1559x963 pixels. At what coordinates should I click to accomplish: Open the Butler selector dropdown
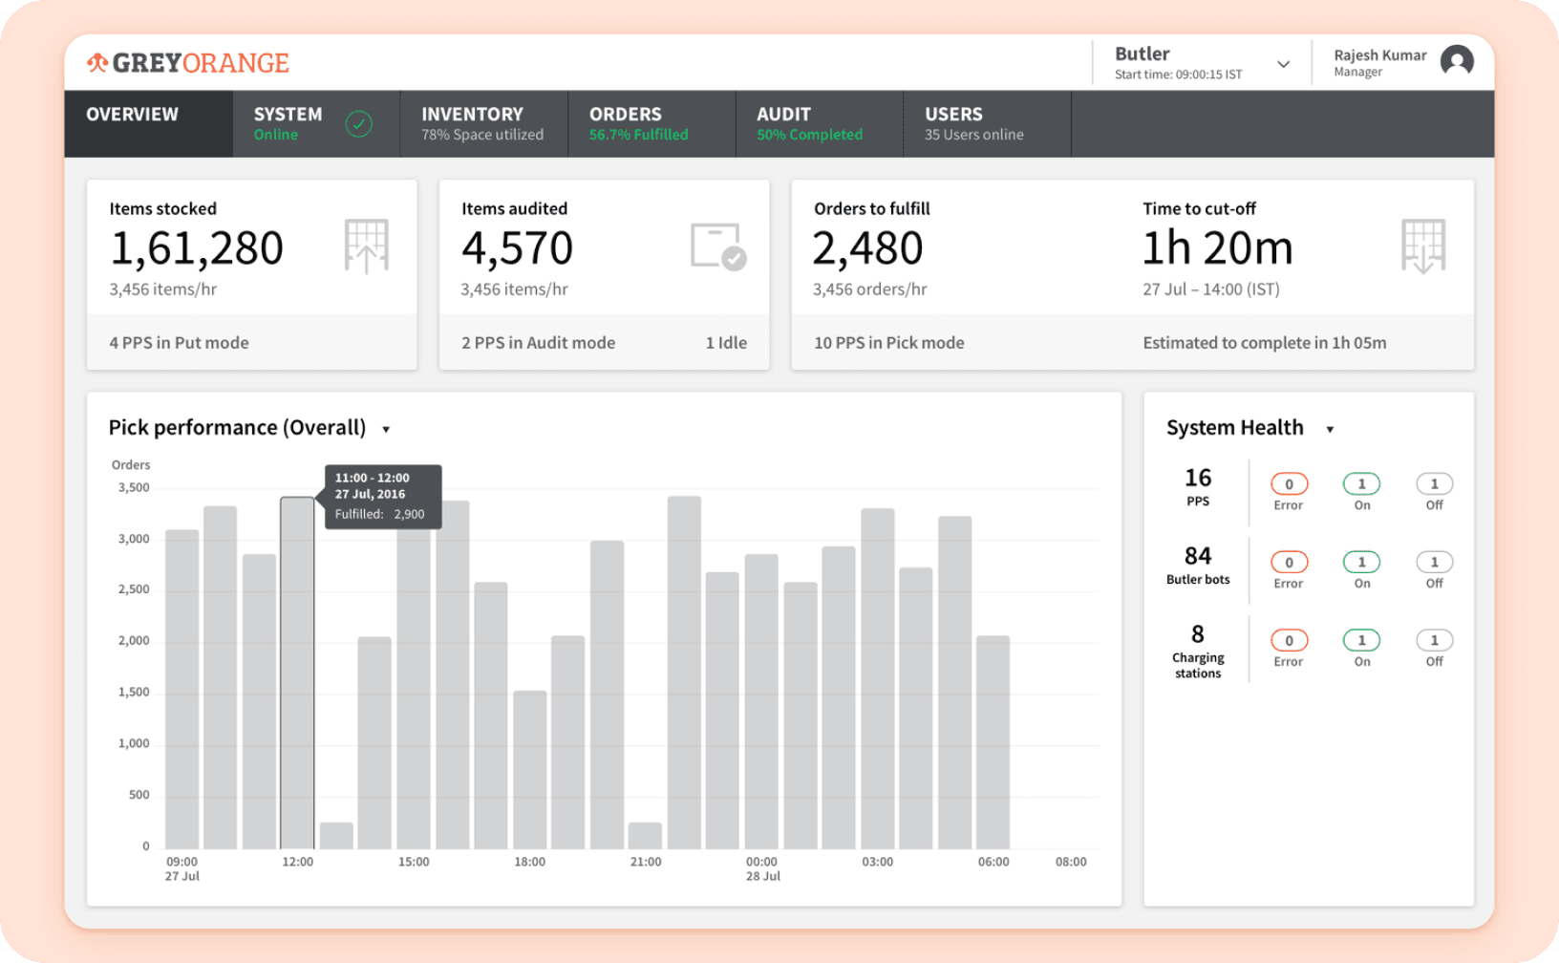tap(1283, 62)
